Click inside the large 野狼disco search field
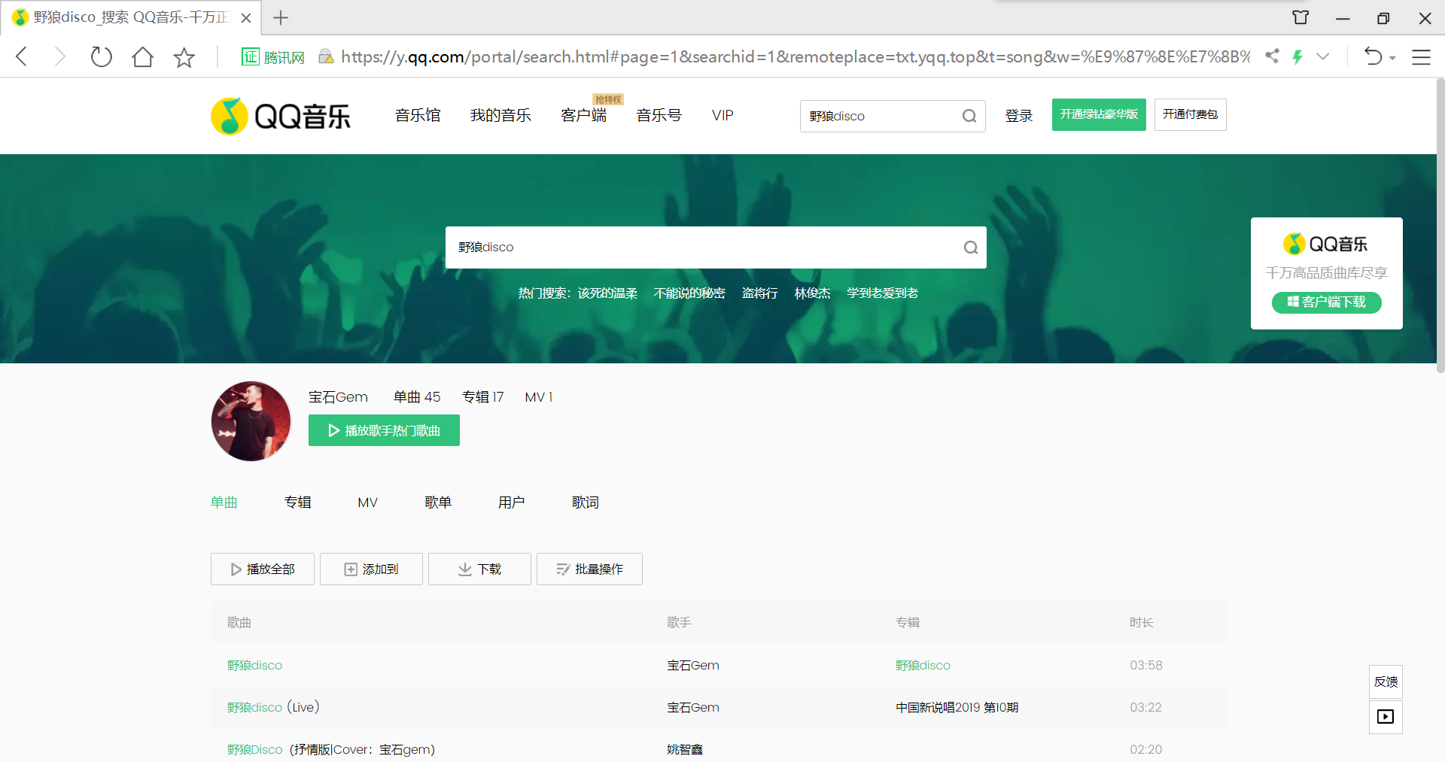The width and height of the screenshot is (1445, 762). point(677,247)
